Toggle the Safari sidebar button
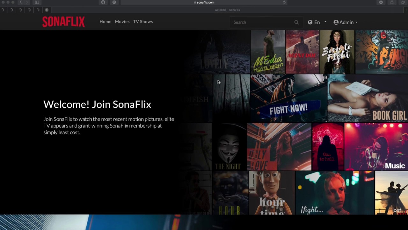 (37, 2)
